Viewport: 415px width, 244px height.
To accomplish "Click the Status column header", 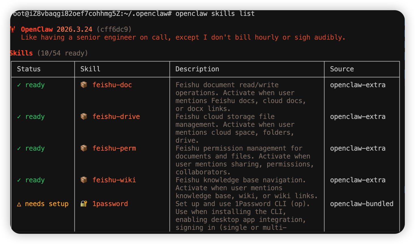I will [29, 69].
